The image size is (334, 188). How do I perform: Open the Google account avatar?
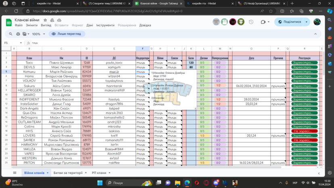pos(317,22)
